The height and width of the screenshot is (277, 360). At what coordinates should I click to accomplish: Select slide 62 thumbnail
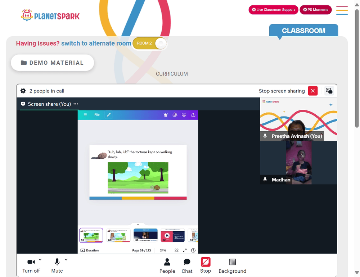(173, 235)
